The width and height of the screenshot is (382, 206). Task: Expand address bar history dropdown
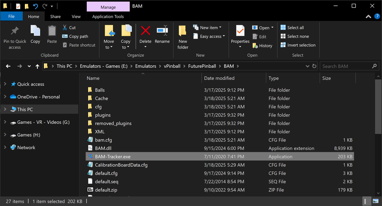(x=308, y=66)
